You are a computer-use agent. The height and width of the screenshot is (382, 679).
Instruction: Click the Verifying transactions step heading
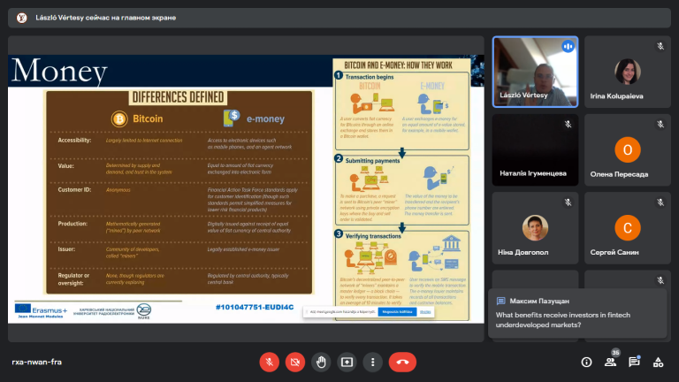coord(373,236)
